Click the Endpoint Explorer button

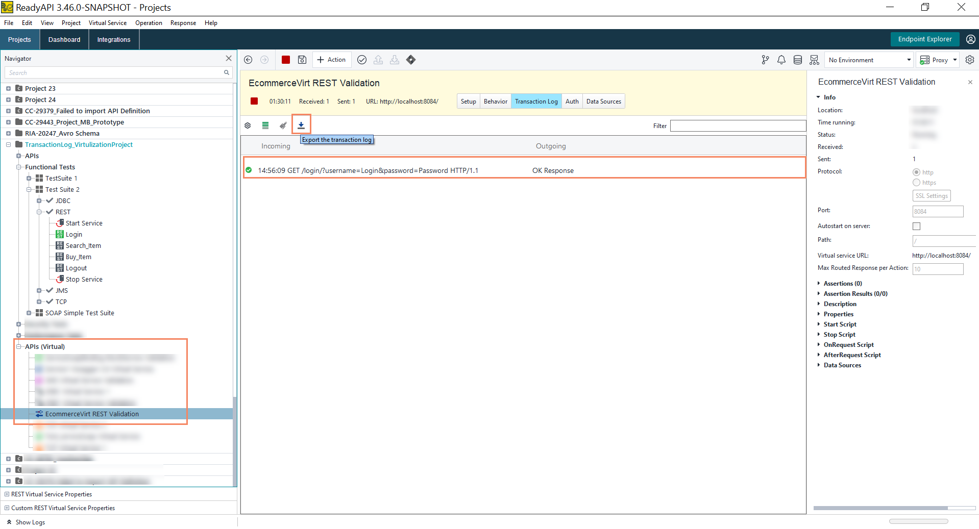(924, 39)
